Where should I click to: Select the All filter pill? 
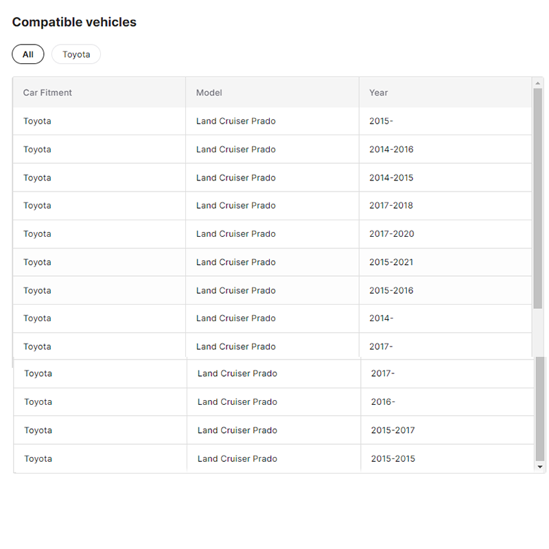click(27, 54)
